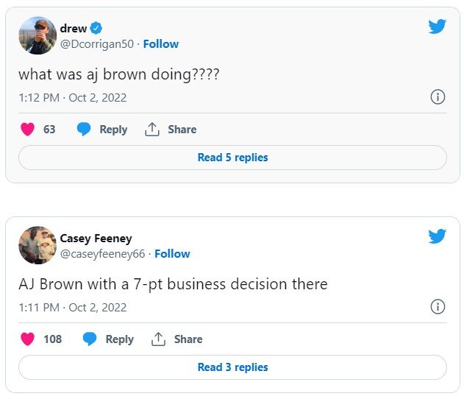Like drew's tweet with the heart icon
The image size is (464, 399).
27,130
